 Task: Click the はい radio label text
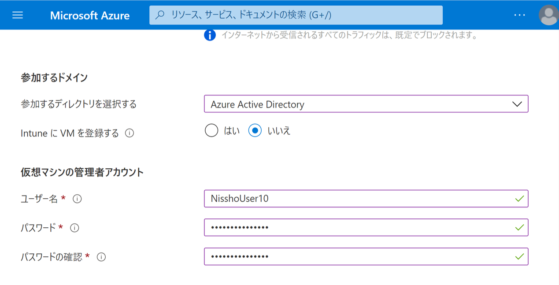point(232,131)
